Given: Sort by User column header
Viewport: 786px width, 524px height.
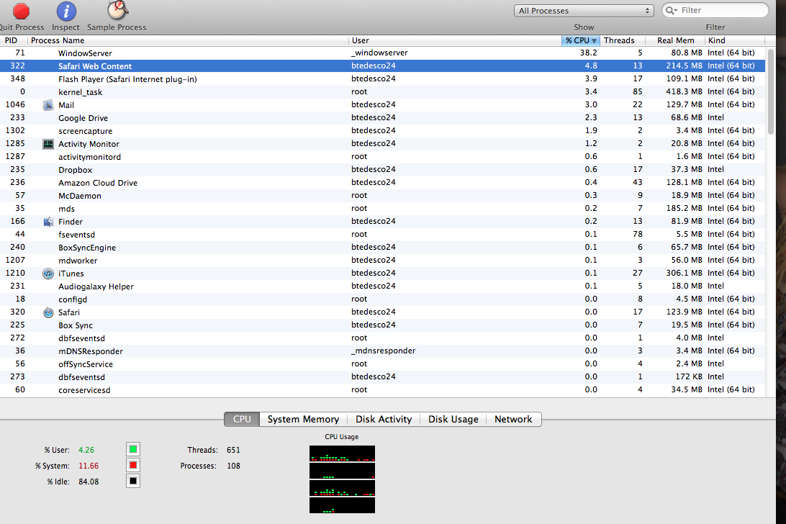Looking at the screenshot, I should click(455, 40).
